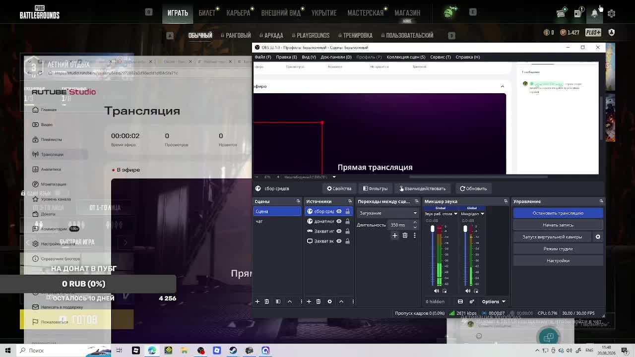635x357 pixels.
Task: Open the 'Вид (V)' menu in OBS
Action: [309, 57]
